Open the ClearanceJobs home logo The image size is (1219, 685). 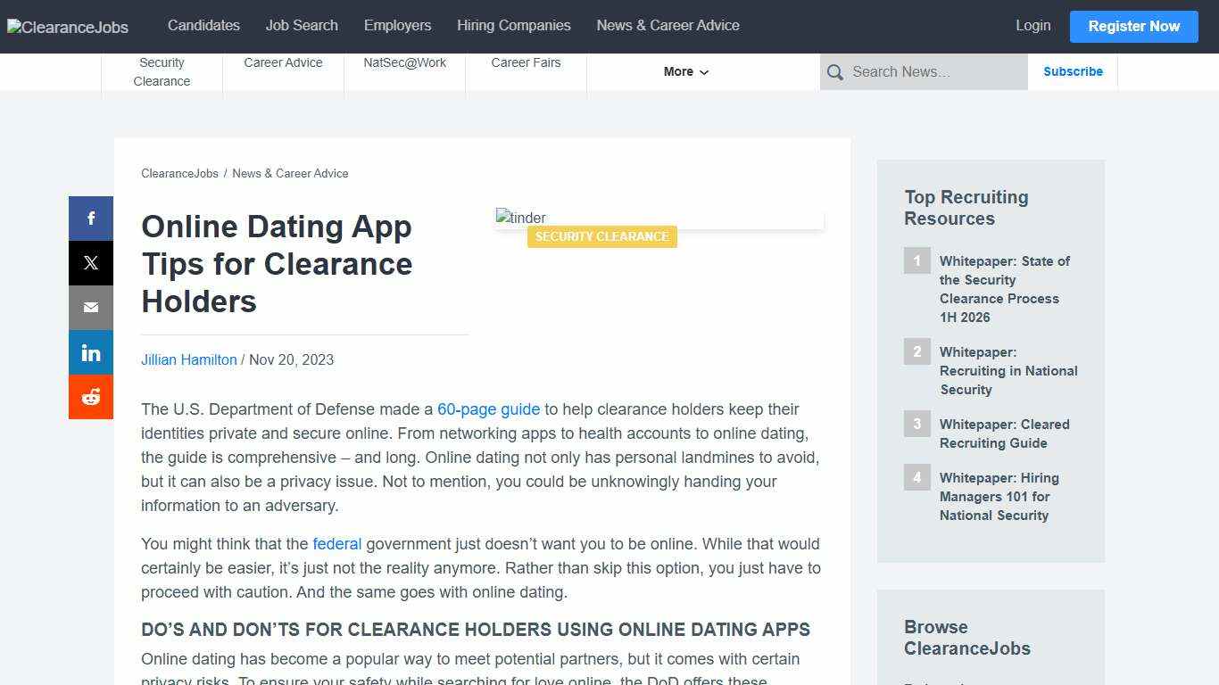(x=67, y=27)
